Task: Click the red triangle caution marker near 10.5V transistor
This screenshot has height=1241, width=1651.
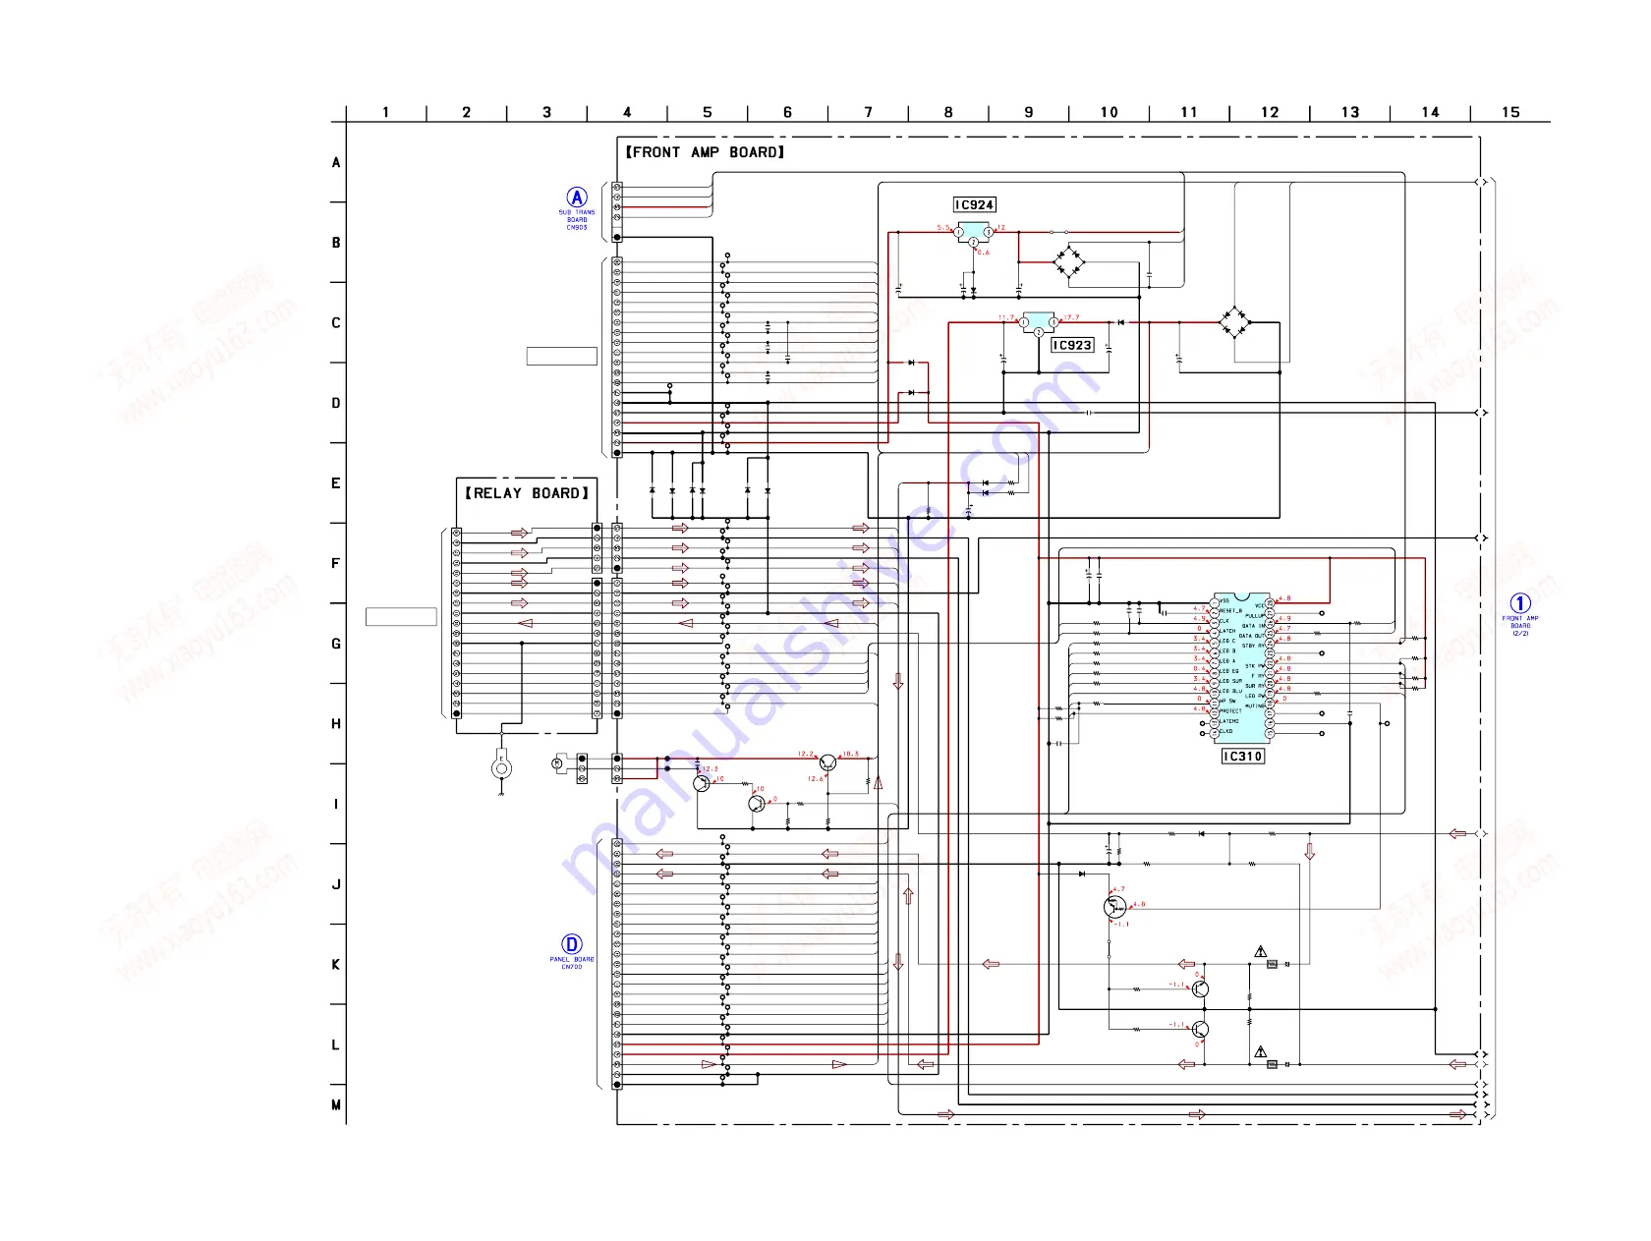Action: coord(878,783)
